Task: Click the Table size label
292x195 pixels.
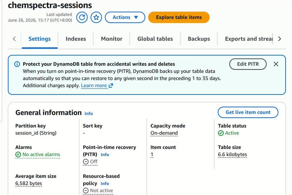Action: (x=229, y=147)
